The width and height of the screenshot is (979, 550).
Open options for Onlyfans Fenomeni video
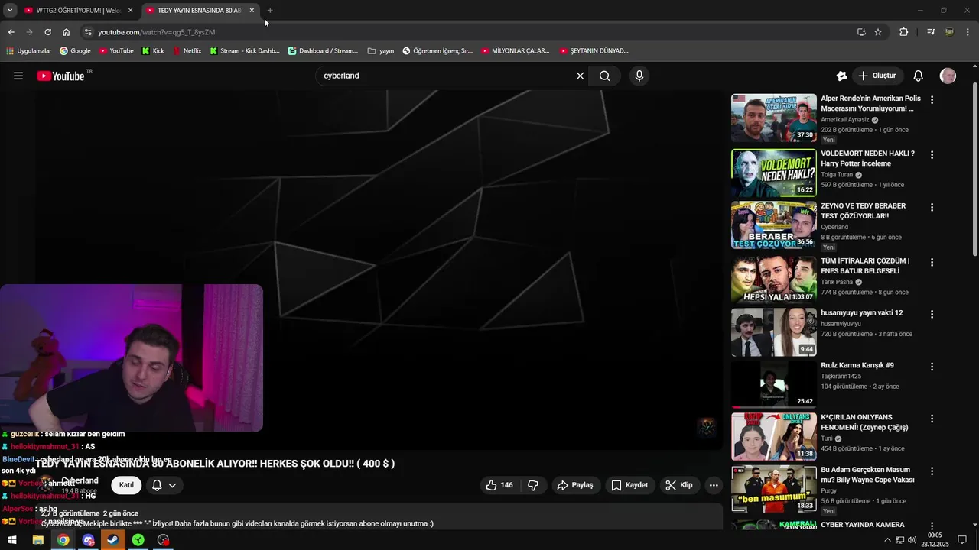(932, 419)
